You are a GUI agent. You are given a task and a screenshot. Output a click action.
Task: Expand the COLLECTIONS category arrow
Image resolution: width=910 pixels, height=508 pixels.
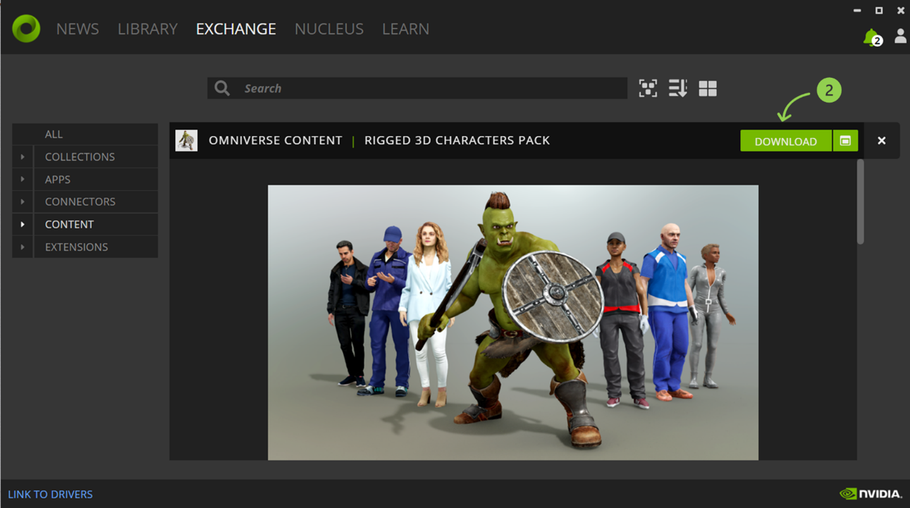coord(23,156)
